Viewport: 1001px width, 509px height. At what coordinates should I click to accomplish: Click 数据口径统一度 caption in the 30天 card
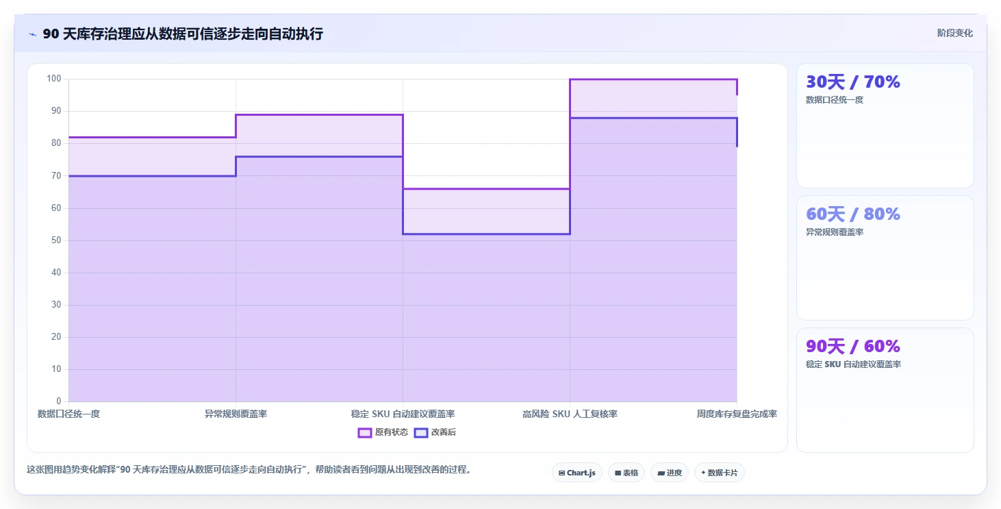[835, 100]
